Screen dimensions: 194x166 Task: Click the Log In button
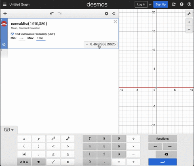(141, 4)
